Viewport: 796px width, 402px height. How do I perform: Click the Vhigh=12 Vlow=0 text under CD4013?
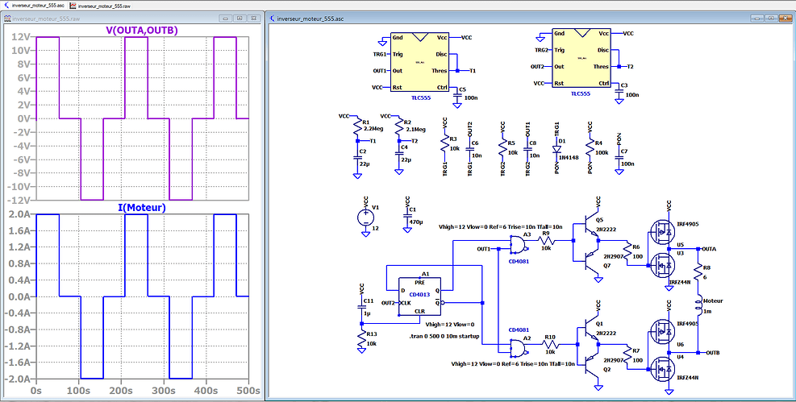(x=449, y=324)
